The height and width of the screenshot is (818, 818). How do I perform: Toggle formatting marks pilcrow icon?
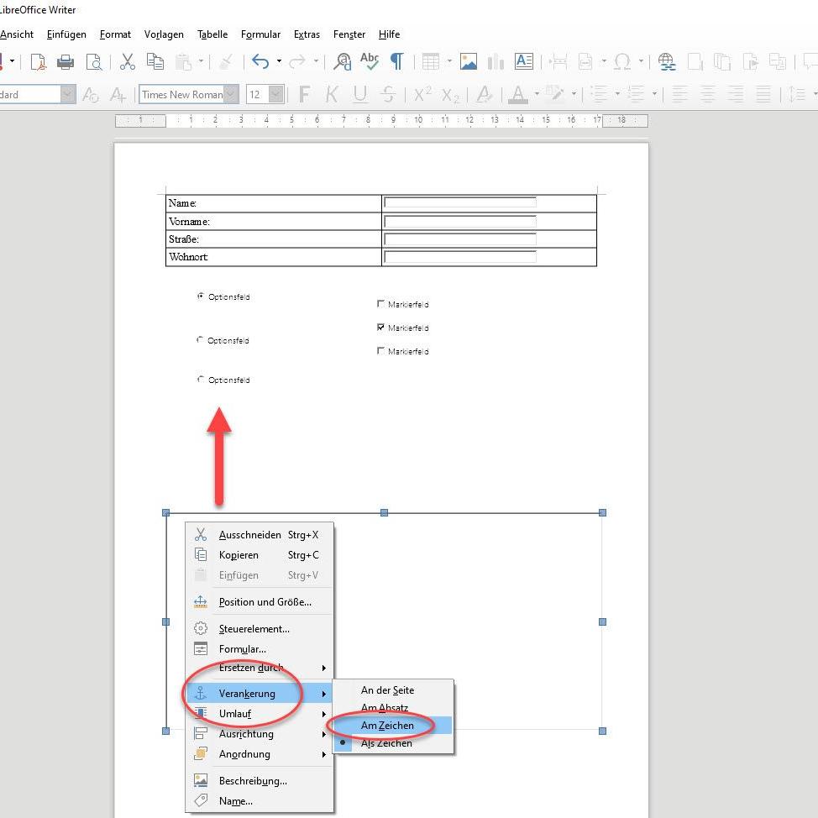[397, 61]
